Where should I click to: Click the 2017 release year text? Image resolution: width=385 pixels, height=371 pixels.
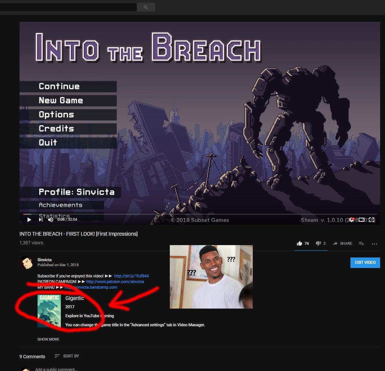[70, 307]
